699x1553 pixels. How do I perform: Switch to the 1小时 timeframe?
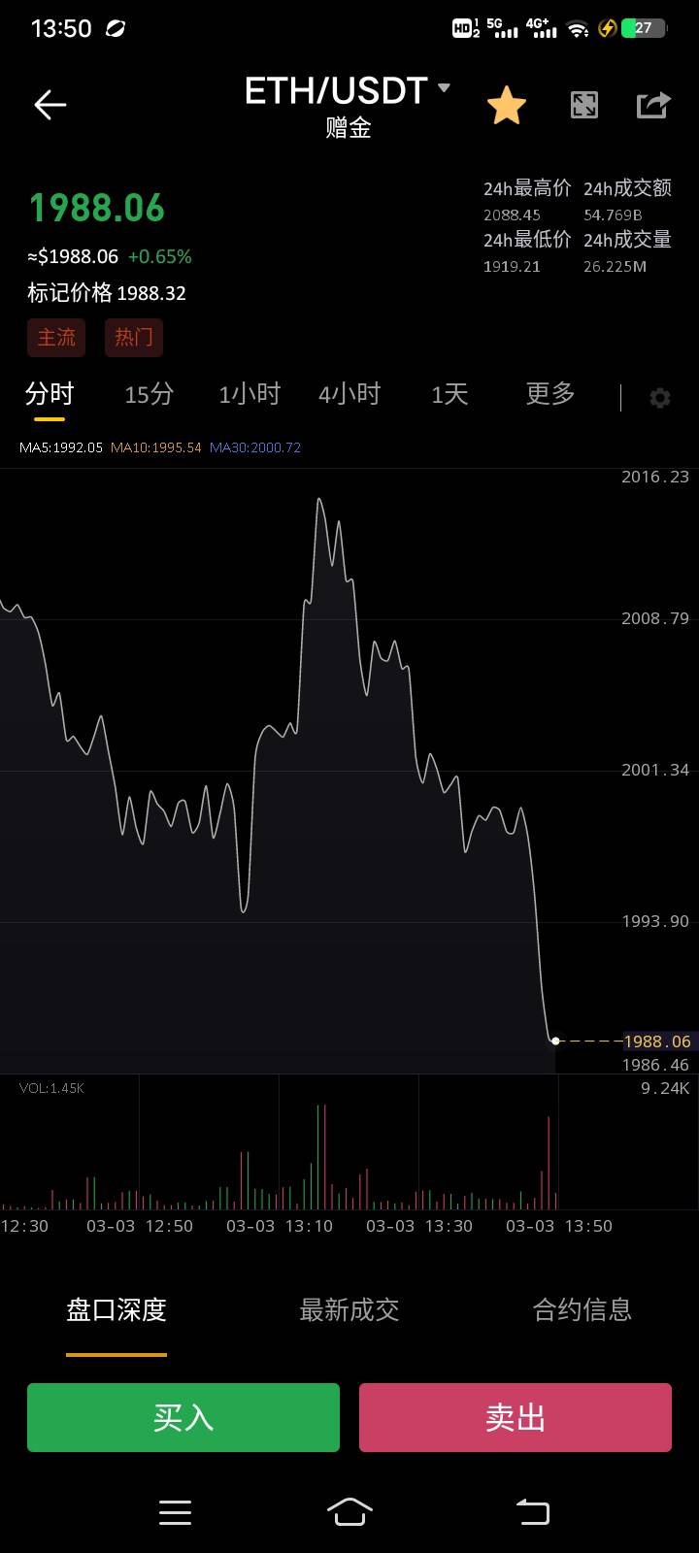coord(250,394)
